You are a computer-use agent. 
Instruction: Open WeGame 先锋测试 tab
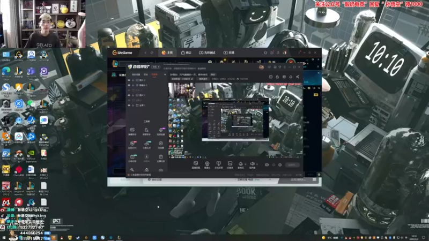(x=207, y=52)
